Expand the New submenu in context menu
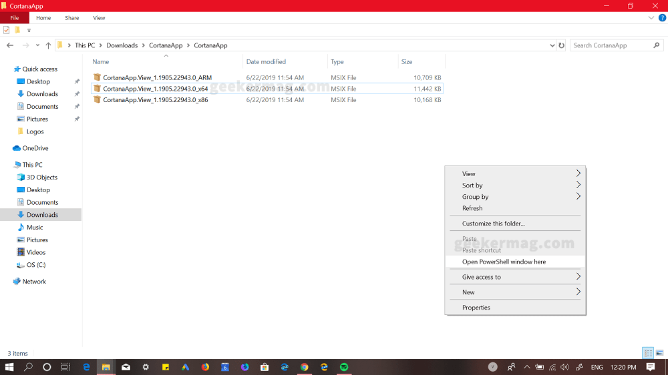Image resolution: width=668 pixels, height=375 pixels. tap(515, 292)
